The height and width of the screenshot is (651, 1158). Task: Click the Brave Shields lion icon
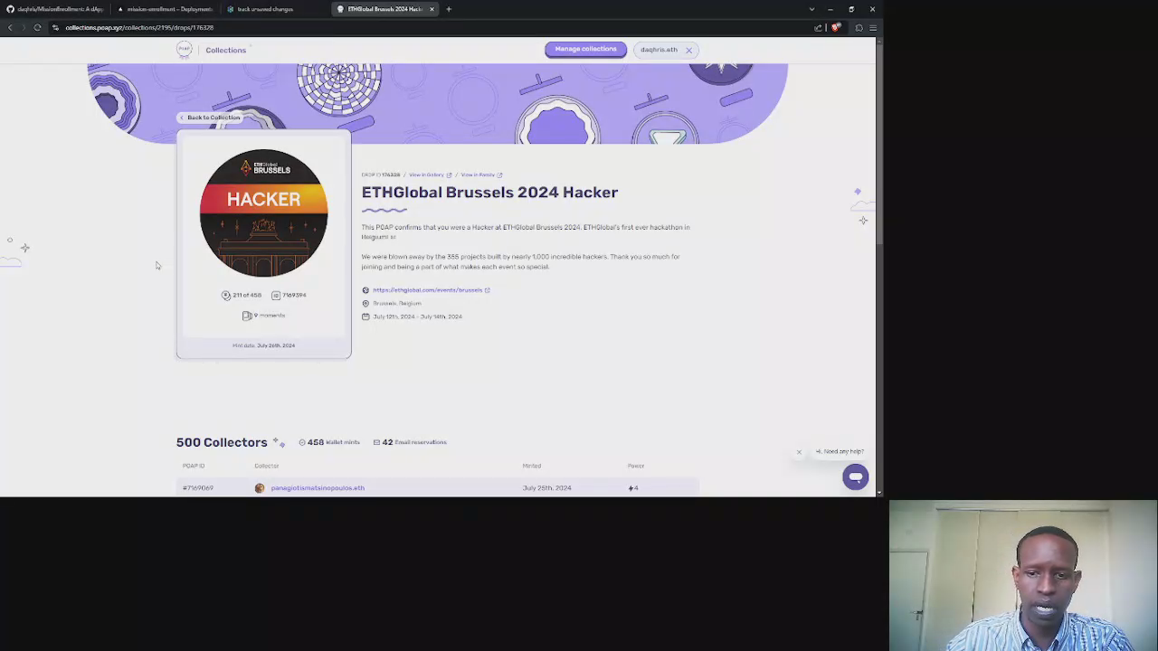835,27
